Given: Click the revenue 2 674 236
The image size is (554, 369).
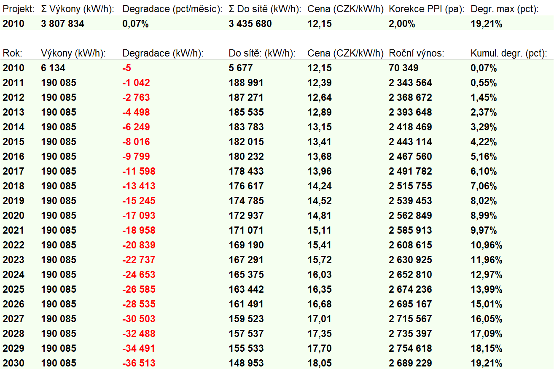Looking at the screenshot, I should 410,290.
